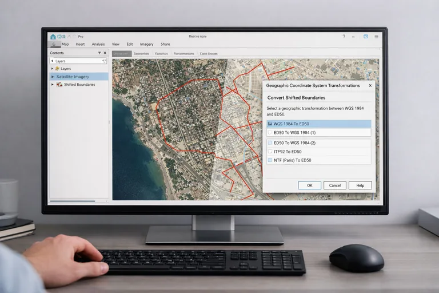Open the Insert ribbon tab
Image resolution: width=439 pixels, height=293 pixels.
(80, 44)
